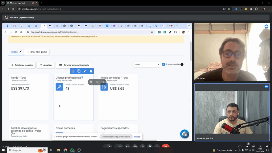Screen dimensions: 272x153
Task: Delete the tile using trash icon
Action: click(x=91, y=71)
